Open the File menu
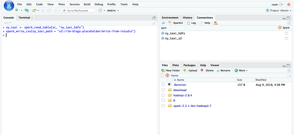The width and height of the screenshot is (294, 135). coord(19,4)
